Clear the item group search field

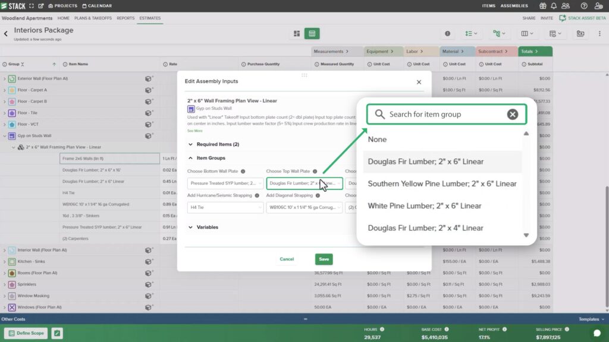pos(513,114)
